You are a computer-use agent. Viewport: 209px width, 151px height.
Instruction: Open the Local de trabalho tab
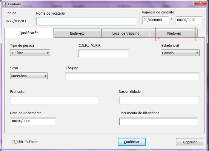click(x=125, y=33)
